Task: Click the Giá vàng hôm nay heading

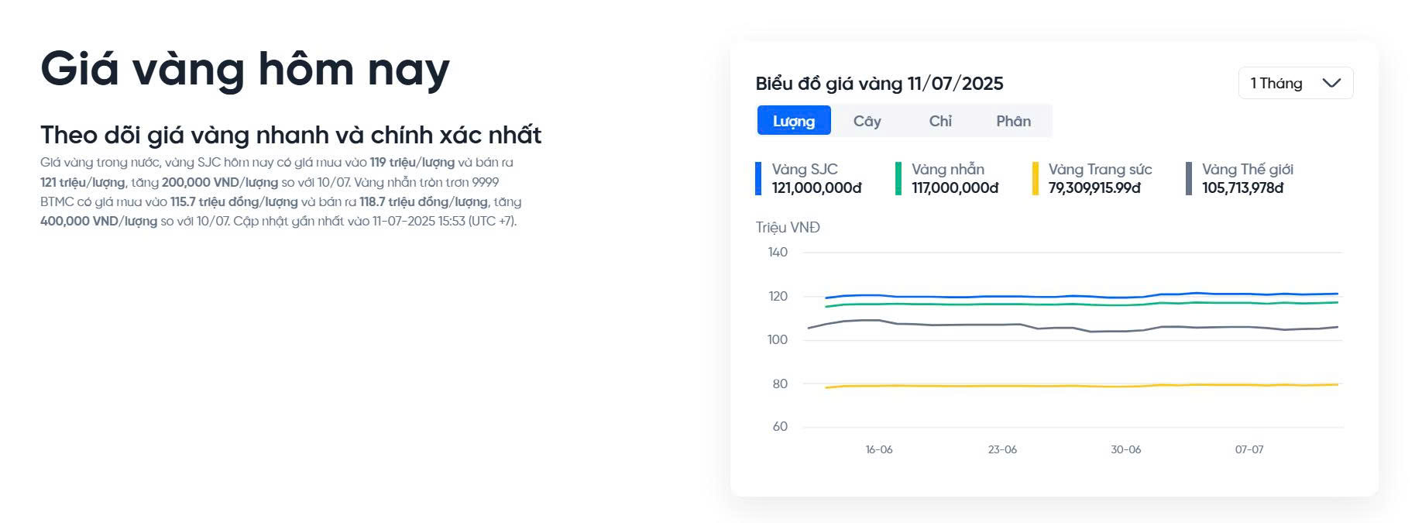Action: point(245,69)
